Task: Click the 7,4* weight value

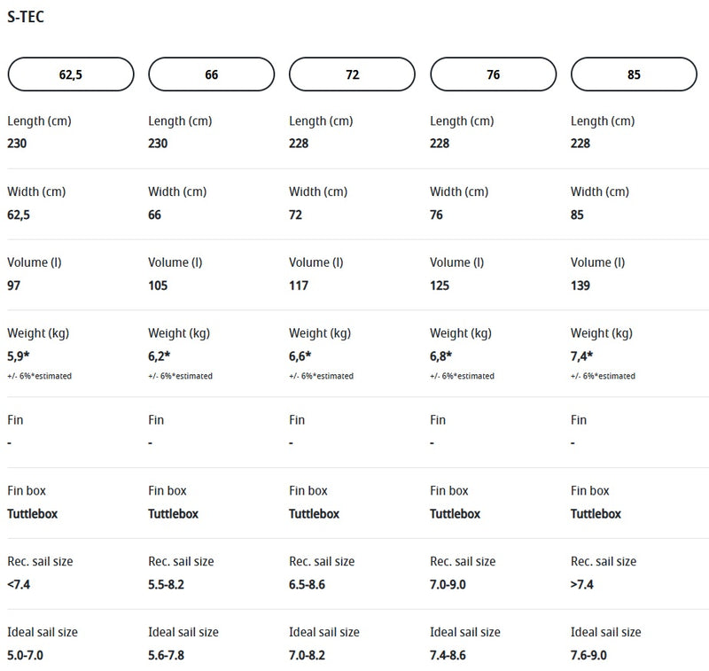Action: [583, 356]
